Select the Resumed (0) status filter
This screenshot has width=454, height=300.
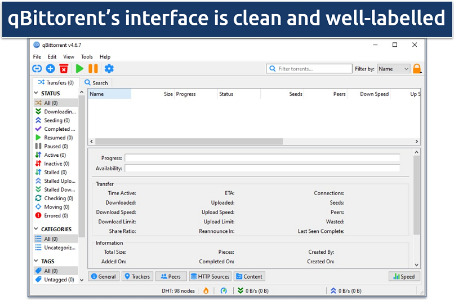click(56, 138)
